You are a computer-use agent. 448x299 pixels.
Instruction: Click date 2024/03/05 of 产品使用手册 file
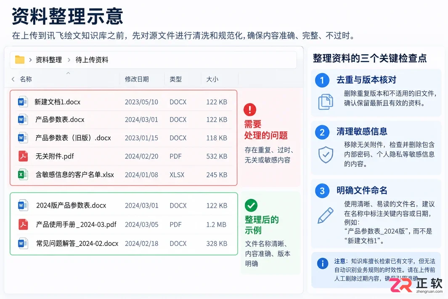(141, 224)
